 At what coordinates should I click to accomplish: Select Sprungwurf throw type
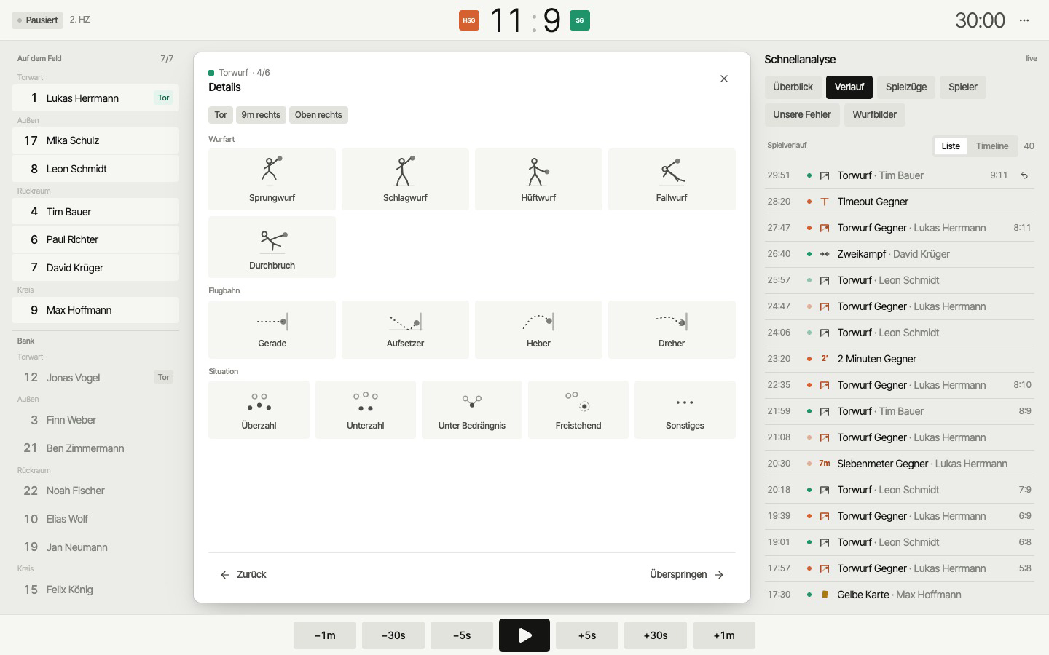272,179
